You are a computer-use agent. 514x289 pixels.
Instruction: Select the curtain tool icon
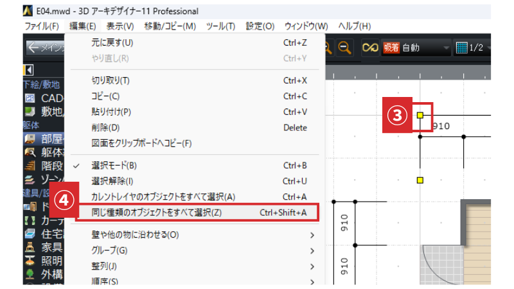(x=30, y=220)
